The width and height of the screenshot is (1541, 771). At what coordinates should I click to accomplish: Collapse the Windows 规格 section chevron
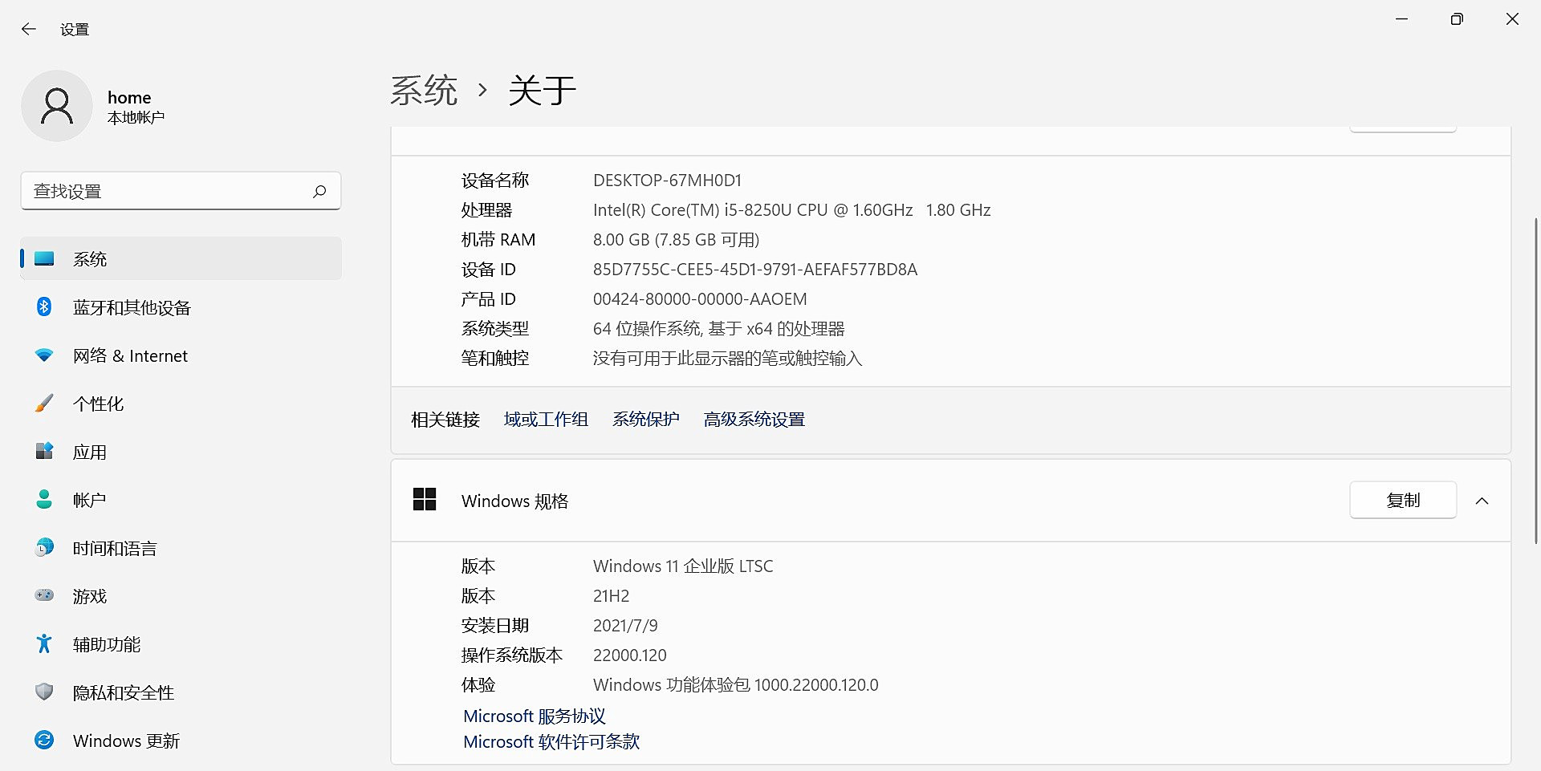click(x=1482, y=501)
